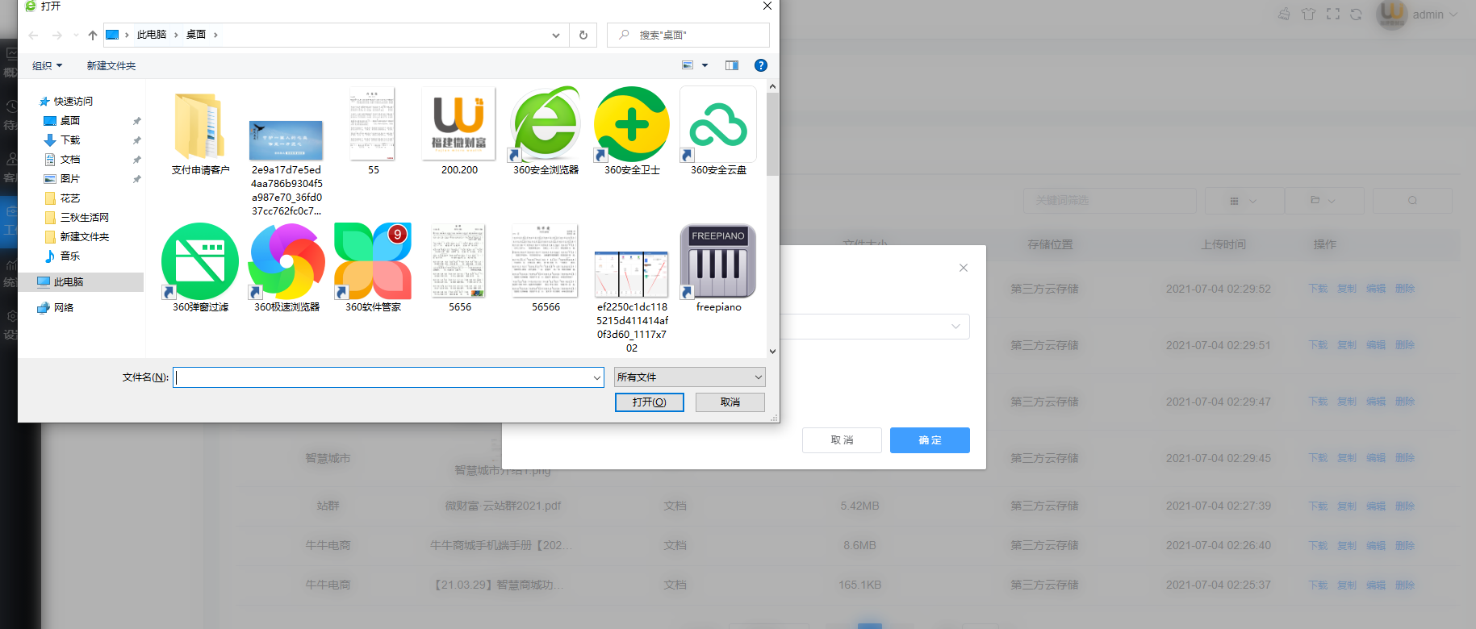Image resolution: width=1476 pixels, height=629 pixels.
Task: Open the admin user dropdown
Action: tap(1435, 15)
